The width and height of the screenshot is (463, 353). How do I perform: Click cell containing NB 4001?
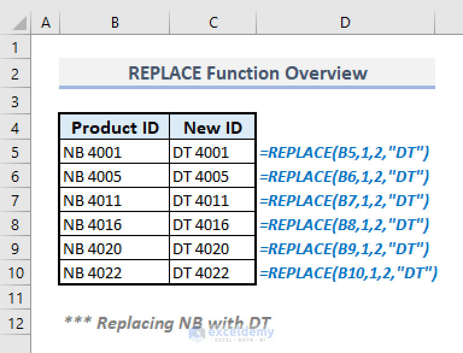(x=115, y=152)
